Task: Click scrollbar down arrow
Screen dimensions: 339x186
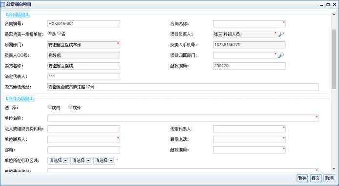Action: click(x=334, y=169)
